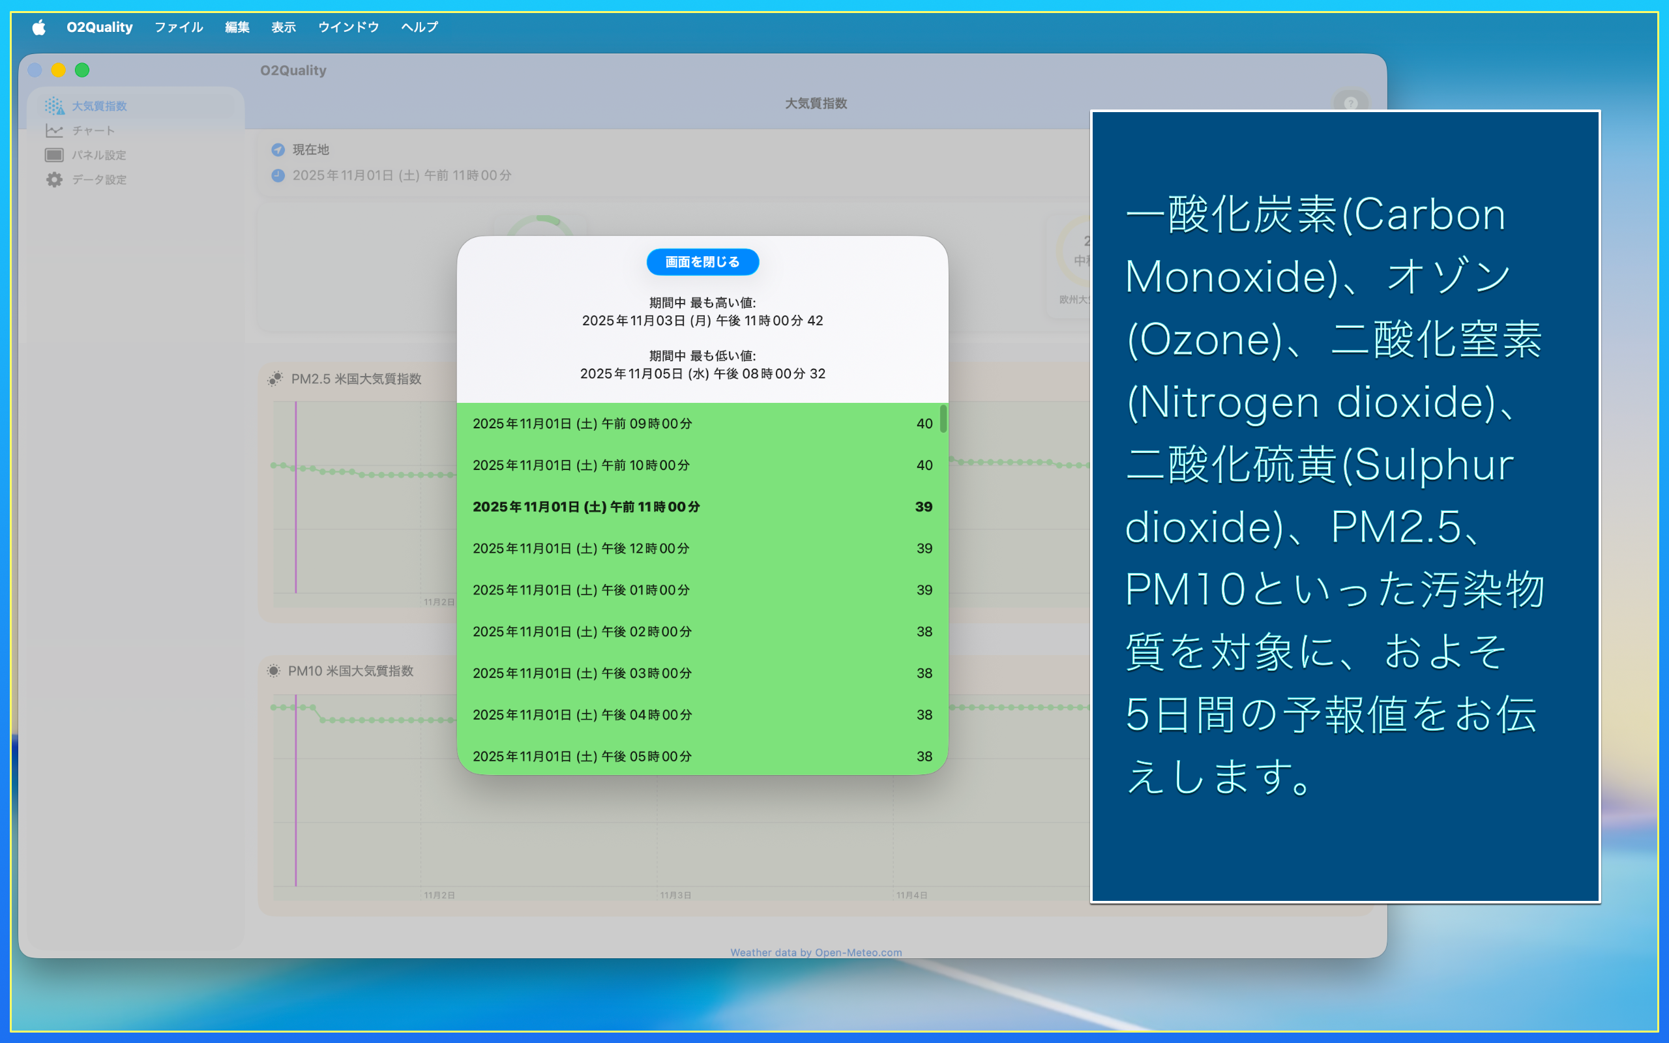This screenshot has height=1043, width=1669.
Task: Click the 2025年11月01日 date text in header
Action: 402,175
